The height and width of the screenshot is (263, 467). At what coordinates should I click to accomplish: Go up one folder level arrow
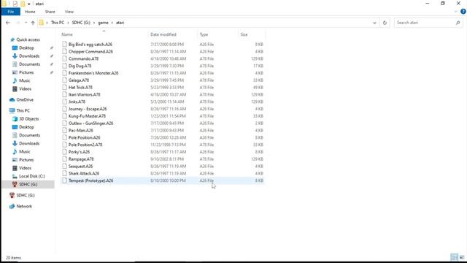coord(33,23)
